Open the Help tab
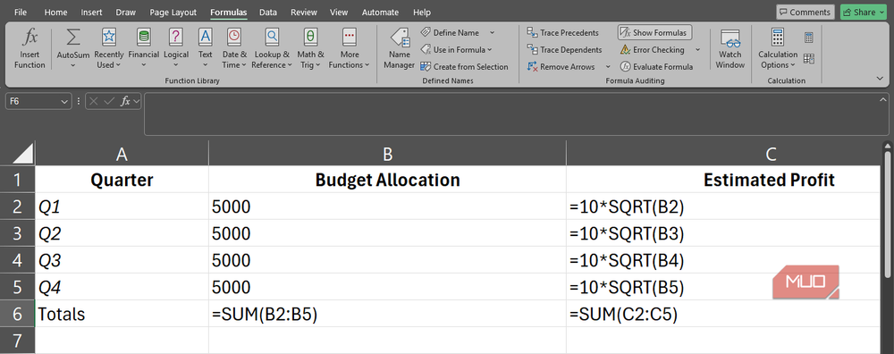 pos(421,12)
